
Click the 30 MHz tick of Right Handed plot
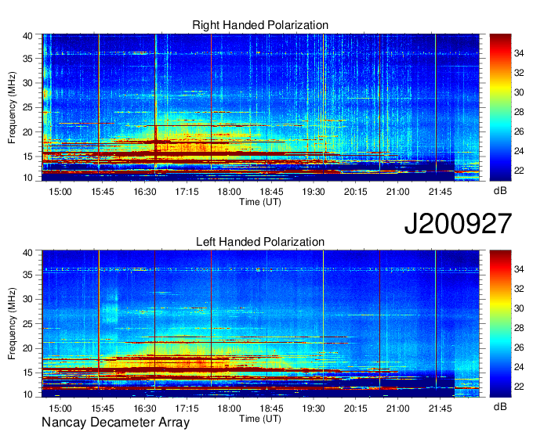[27, 83]
